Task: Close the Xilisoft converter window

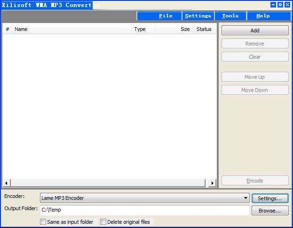Action: (287, 5)
